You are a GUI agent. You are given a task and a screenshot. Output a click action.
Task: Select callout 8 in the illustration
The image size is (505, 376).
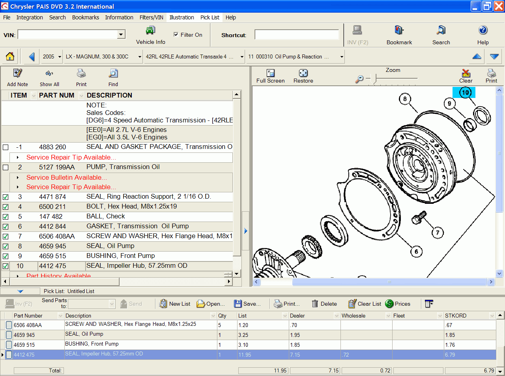pos(405,99)
